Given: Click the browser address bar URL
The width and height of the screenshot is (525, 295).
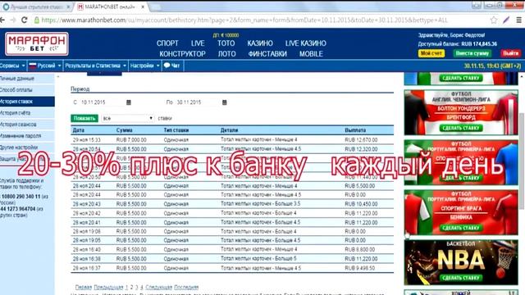Looking at the screenshot, I should 244,20.
